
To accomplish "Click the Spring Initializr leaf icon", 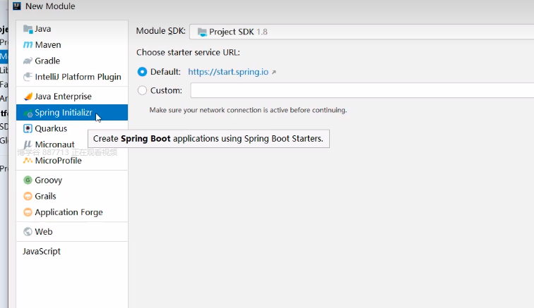I will point(28,113).
